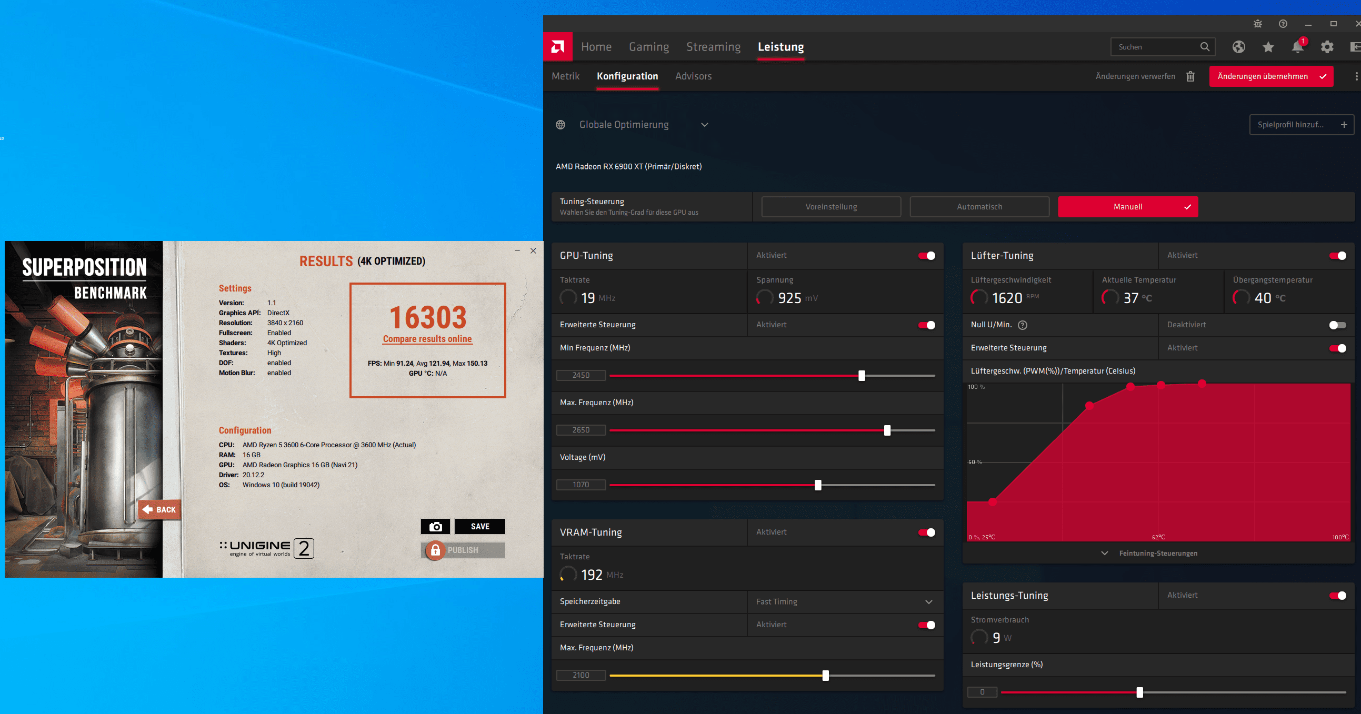Minimize the Superposition results window
This screenshot has height=714, width=1361.
click(x=517, y=251)
